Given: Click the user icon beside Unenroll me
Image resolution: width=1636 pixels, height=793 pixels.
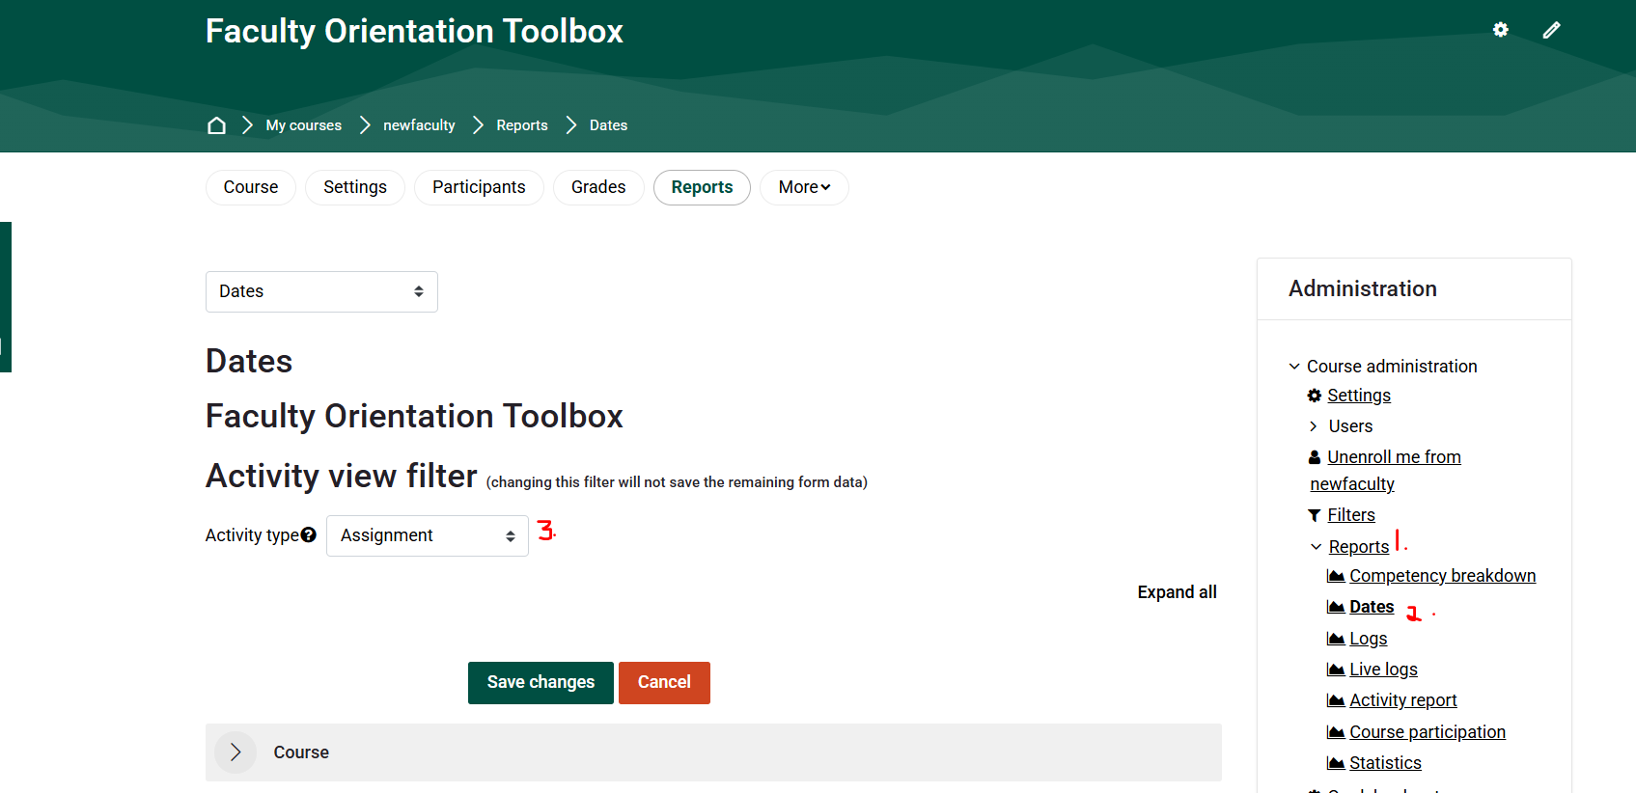Looking at the screenshot, I should pos(1315,457).
